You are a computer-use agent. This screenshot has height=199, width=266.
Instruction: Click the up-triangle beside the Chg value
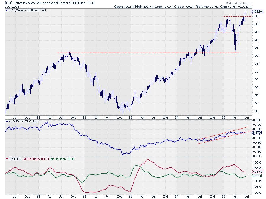pyautogui.click(x=251, y=7)
